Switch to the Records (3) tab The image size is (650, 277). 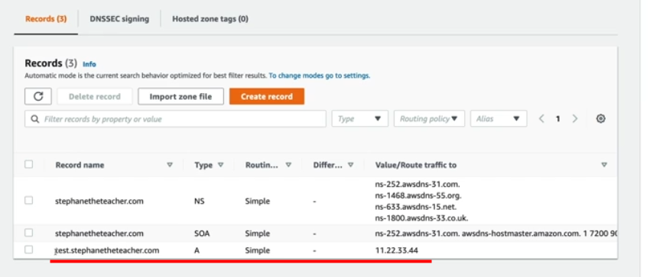pyautogui.click(x=46, y=19)
